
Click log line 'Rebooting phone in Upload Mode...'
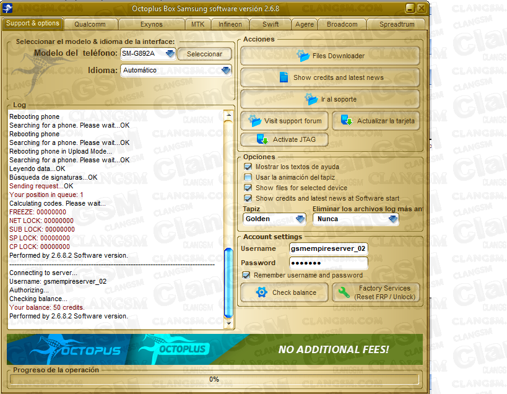(61, 151)
